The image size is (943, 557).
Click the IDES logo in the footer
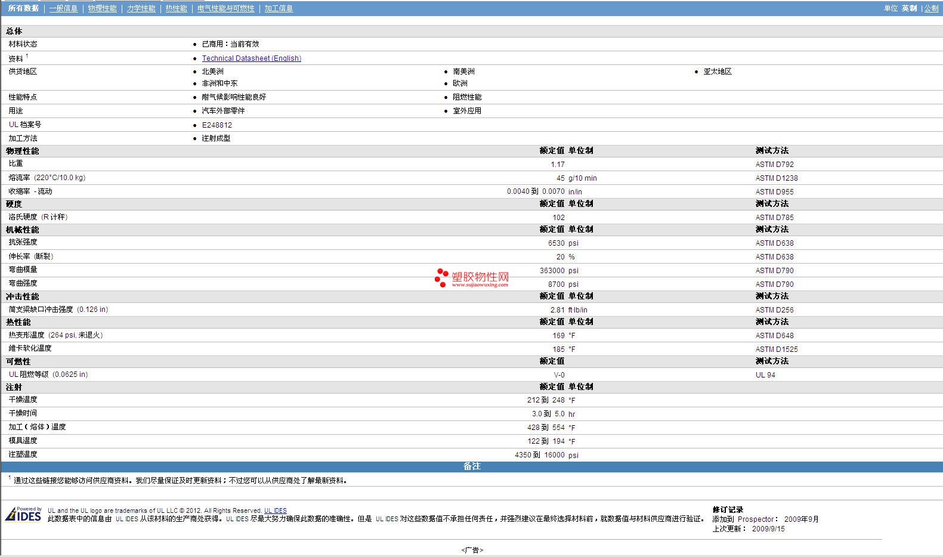(24, 515)
